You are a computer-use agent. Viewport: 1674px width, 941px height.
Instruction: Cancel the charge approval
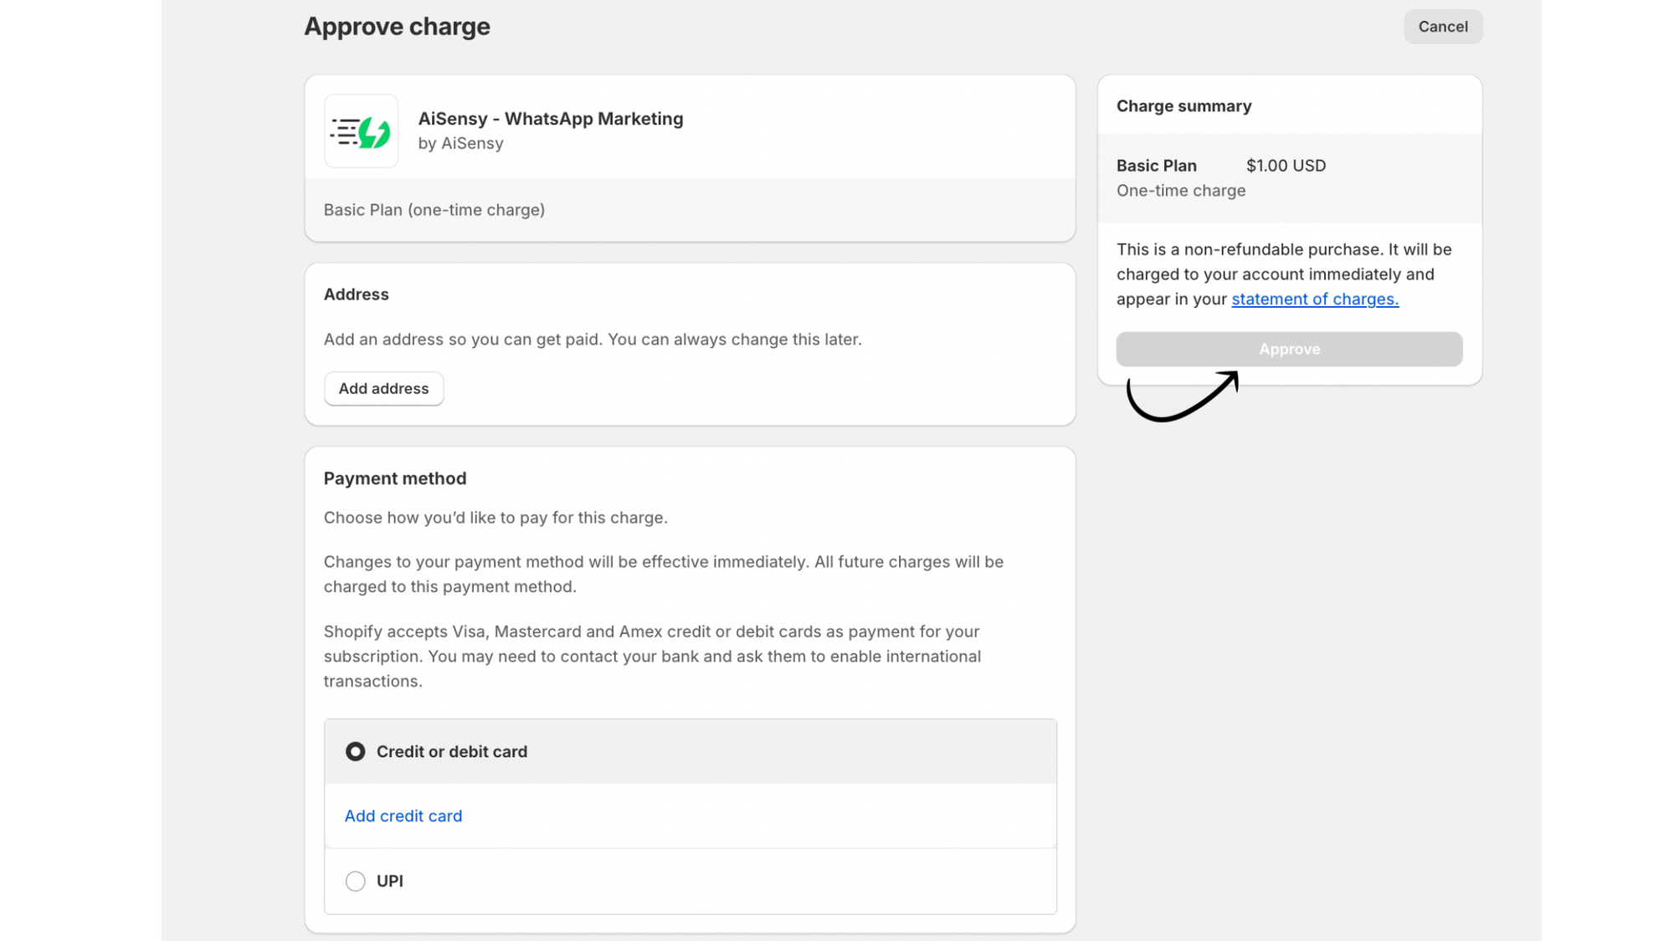[1442, 27]
